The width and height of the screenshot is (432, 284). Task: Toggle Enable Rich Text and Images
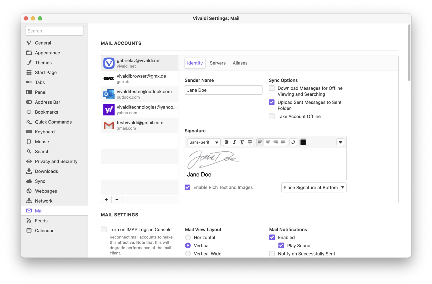click(x=188, y=187)
